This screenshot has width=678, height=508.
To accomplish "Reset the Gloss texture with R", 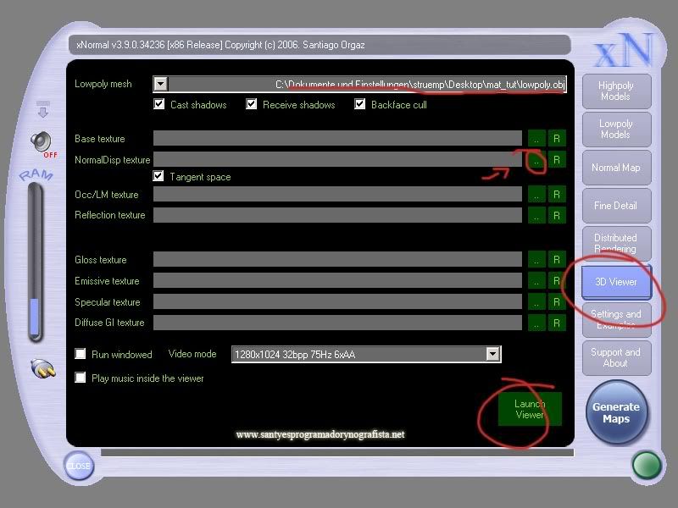I will tap(557, 260).
